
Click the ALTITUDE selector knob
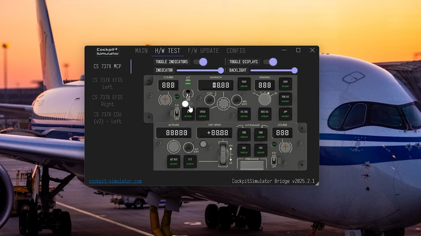click(x=174, y=147)
